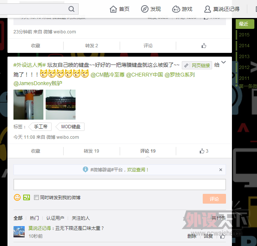Open 微博 weibo.com source of first post
This screenshot has height=246, width=257.
(59, 32)
